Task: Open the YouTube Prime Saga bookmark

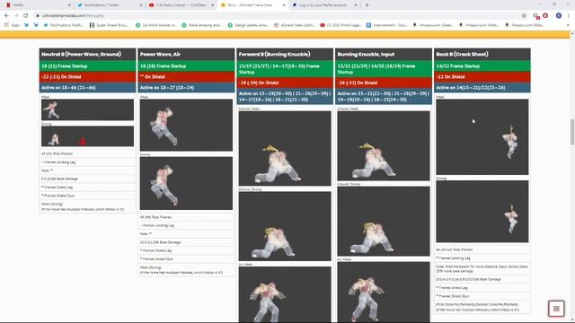Action: (341, 25)
